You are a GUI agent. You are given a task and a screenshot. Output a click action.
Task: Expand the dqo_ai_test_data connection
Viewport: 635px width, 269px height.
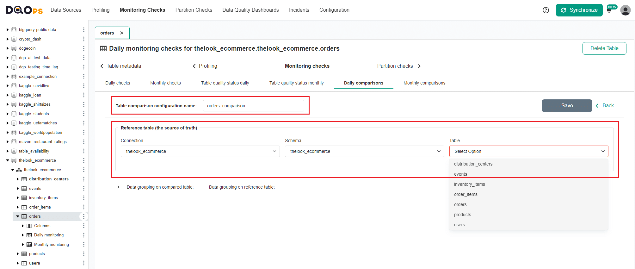coord(8,58)
